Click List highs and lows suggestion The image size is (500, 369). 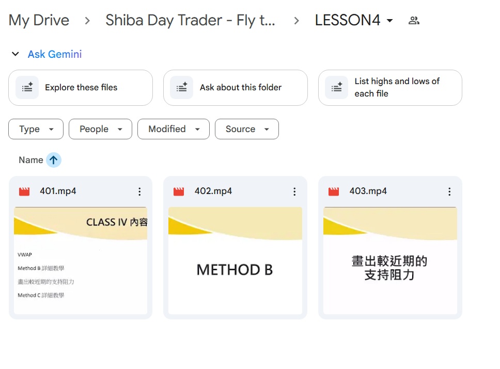[390, 88]
